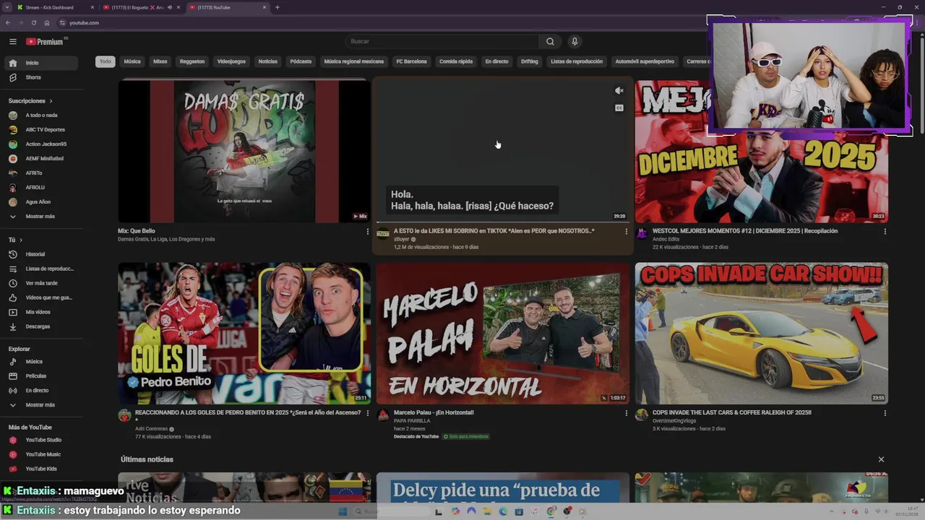The height and width of the screenshot is (520, 925).
Task: Open options menu for WESTCOL video
Action: [x=885, y=232]
